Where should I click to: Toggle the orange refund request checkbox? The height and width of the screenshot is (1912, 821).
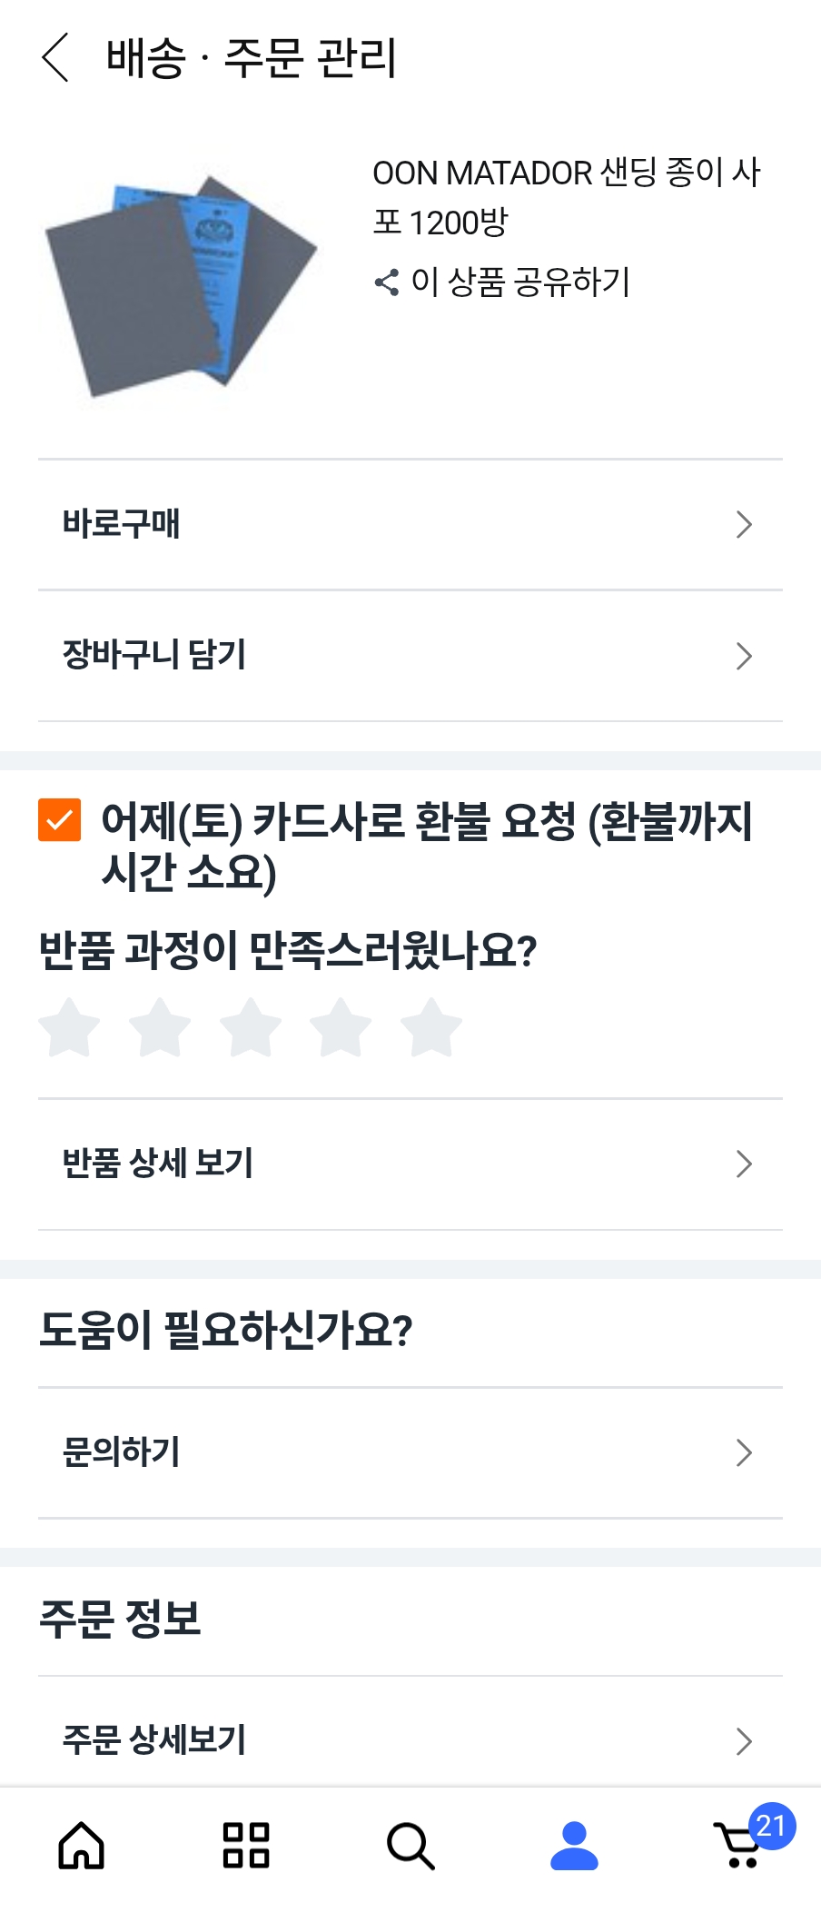(x=60, y=820)
